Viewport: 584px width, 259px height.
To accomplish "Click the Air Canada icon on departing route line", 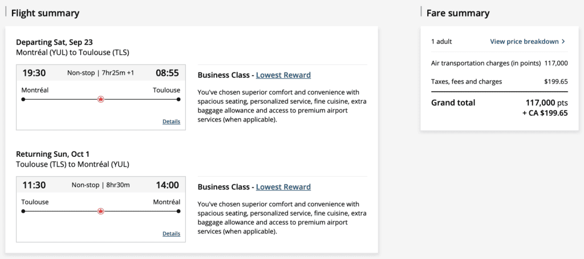I will tap(101, 99).
